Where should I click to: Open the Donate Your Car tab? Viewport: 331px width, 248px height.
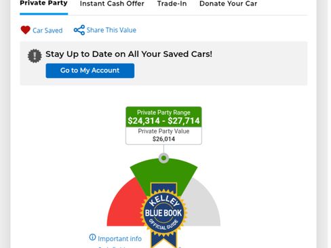[228, 3]
